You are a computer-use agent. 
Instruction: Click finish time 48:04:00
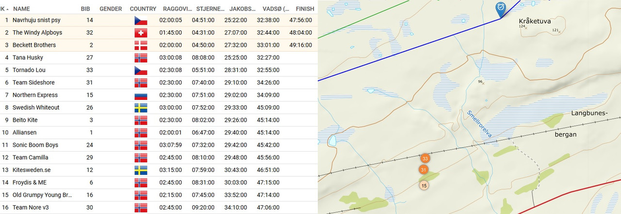pyautogui.click(x=300, y=33)
